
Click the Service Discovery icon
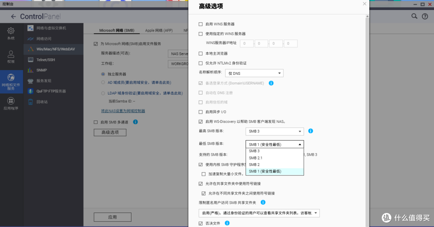(x=31, y=80)
